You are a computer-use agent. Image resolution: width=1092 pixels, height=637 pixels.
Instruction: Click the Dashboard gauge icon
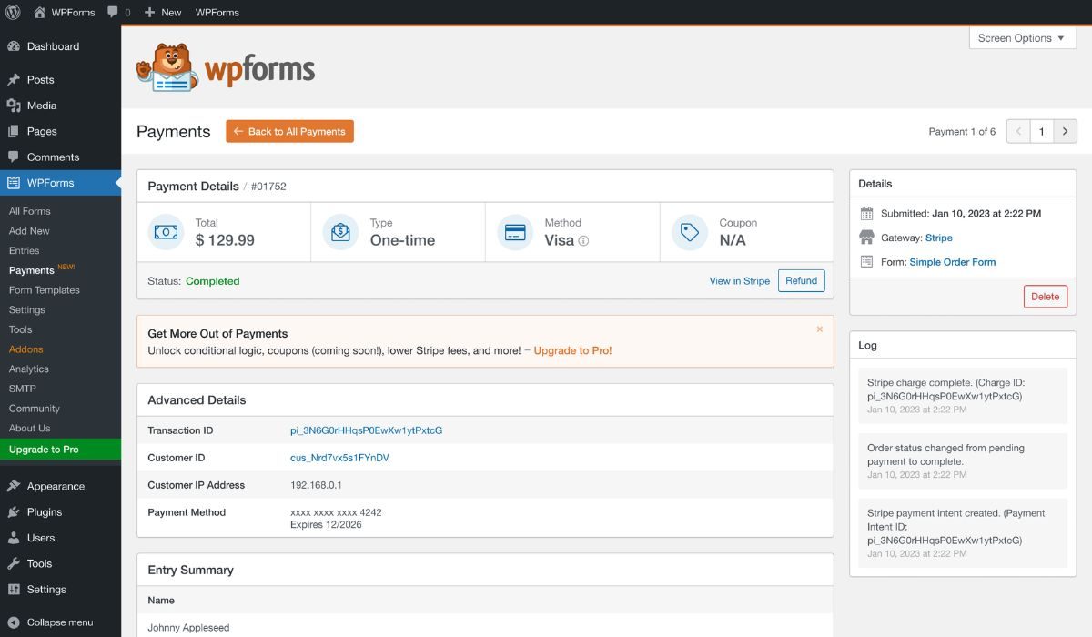[14, 46]
